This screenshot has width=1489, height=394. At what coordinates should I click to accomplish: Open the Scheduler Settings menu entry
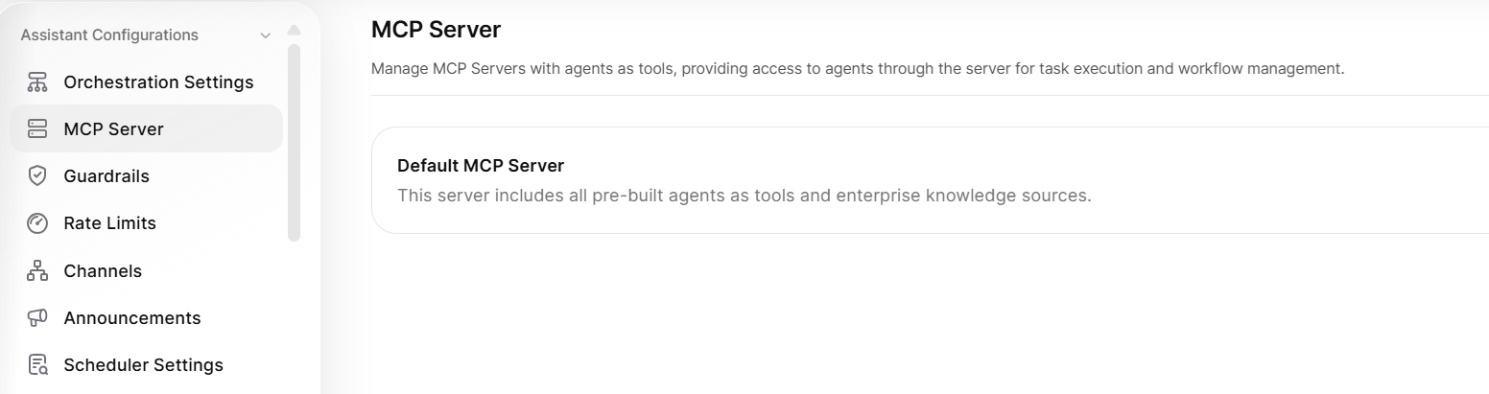pos(143,365)
